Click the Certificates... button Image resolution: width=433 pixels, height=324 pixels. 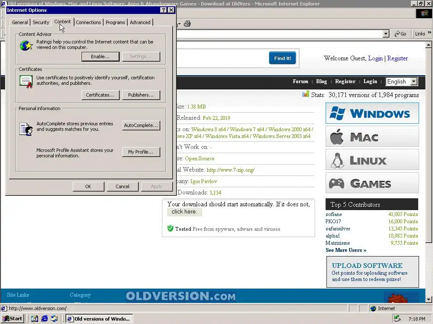click(100, 95)
